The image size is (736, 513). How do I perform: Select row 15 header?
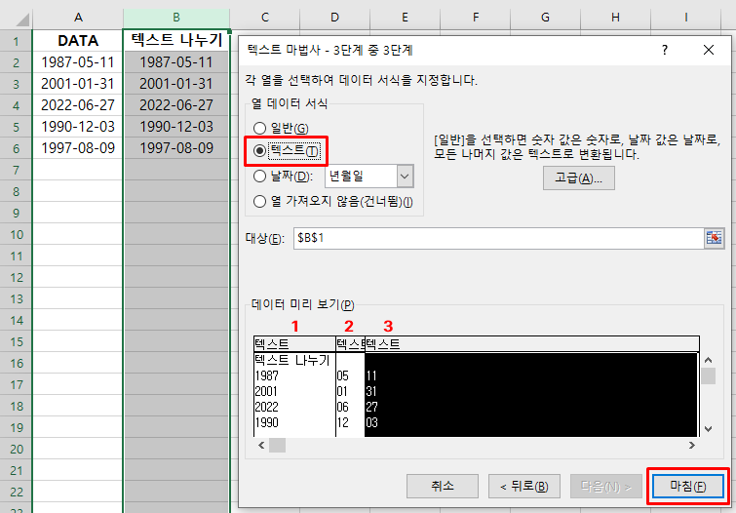point(16,342)
